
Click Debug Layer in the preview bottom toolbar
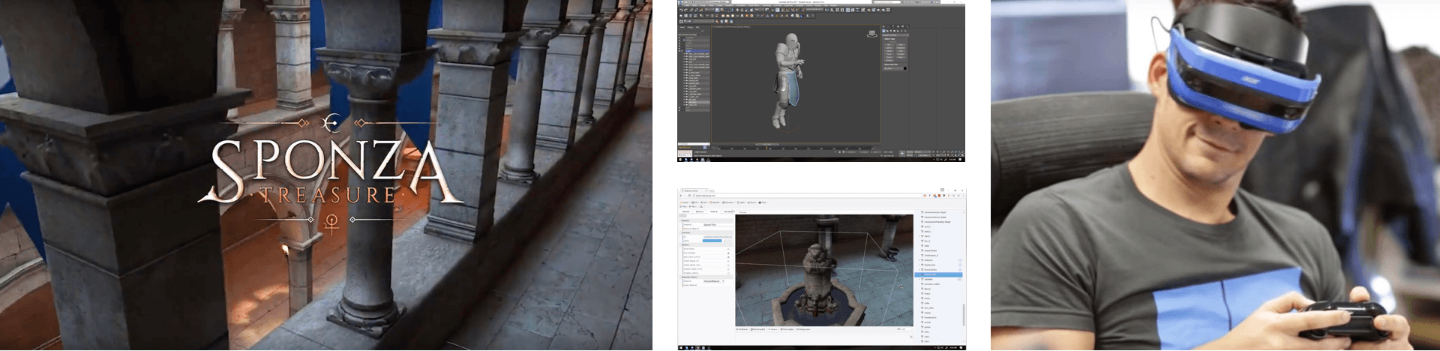(804, 329)
